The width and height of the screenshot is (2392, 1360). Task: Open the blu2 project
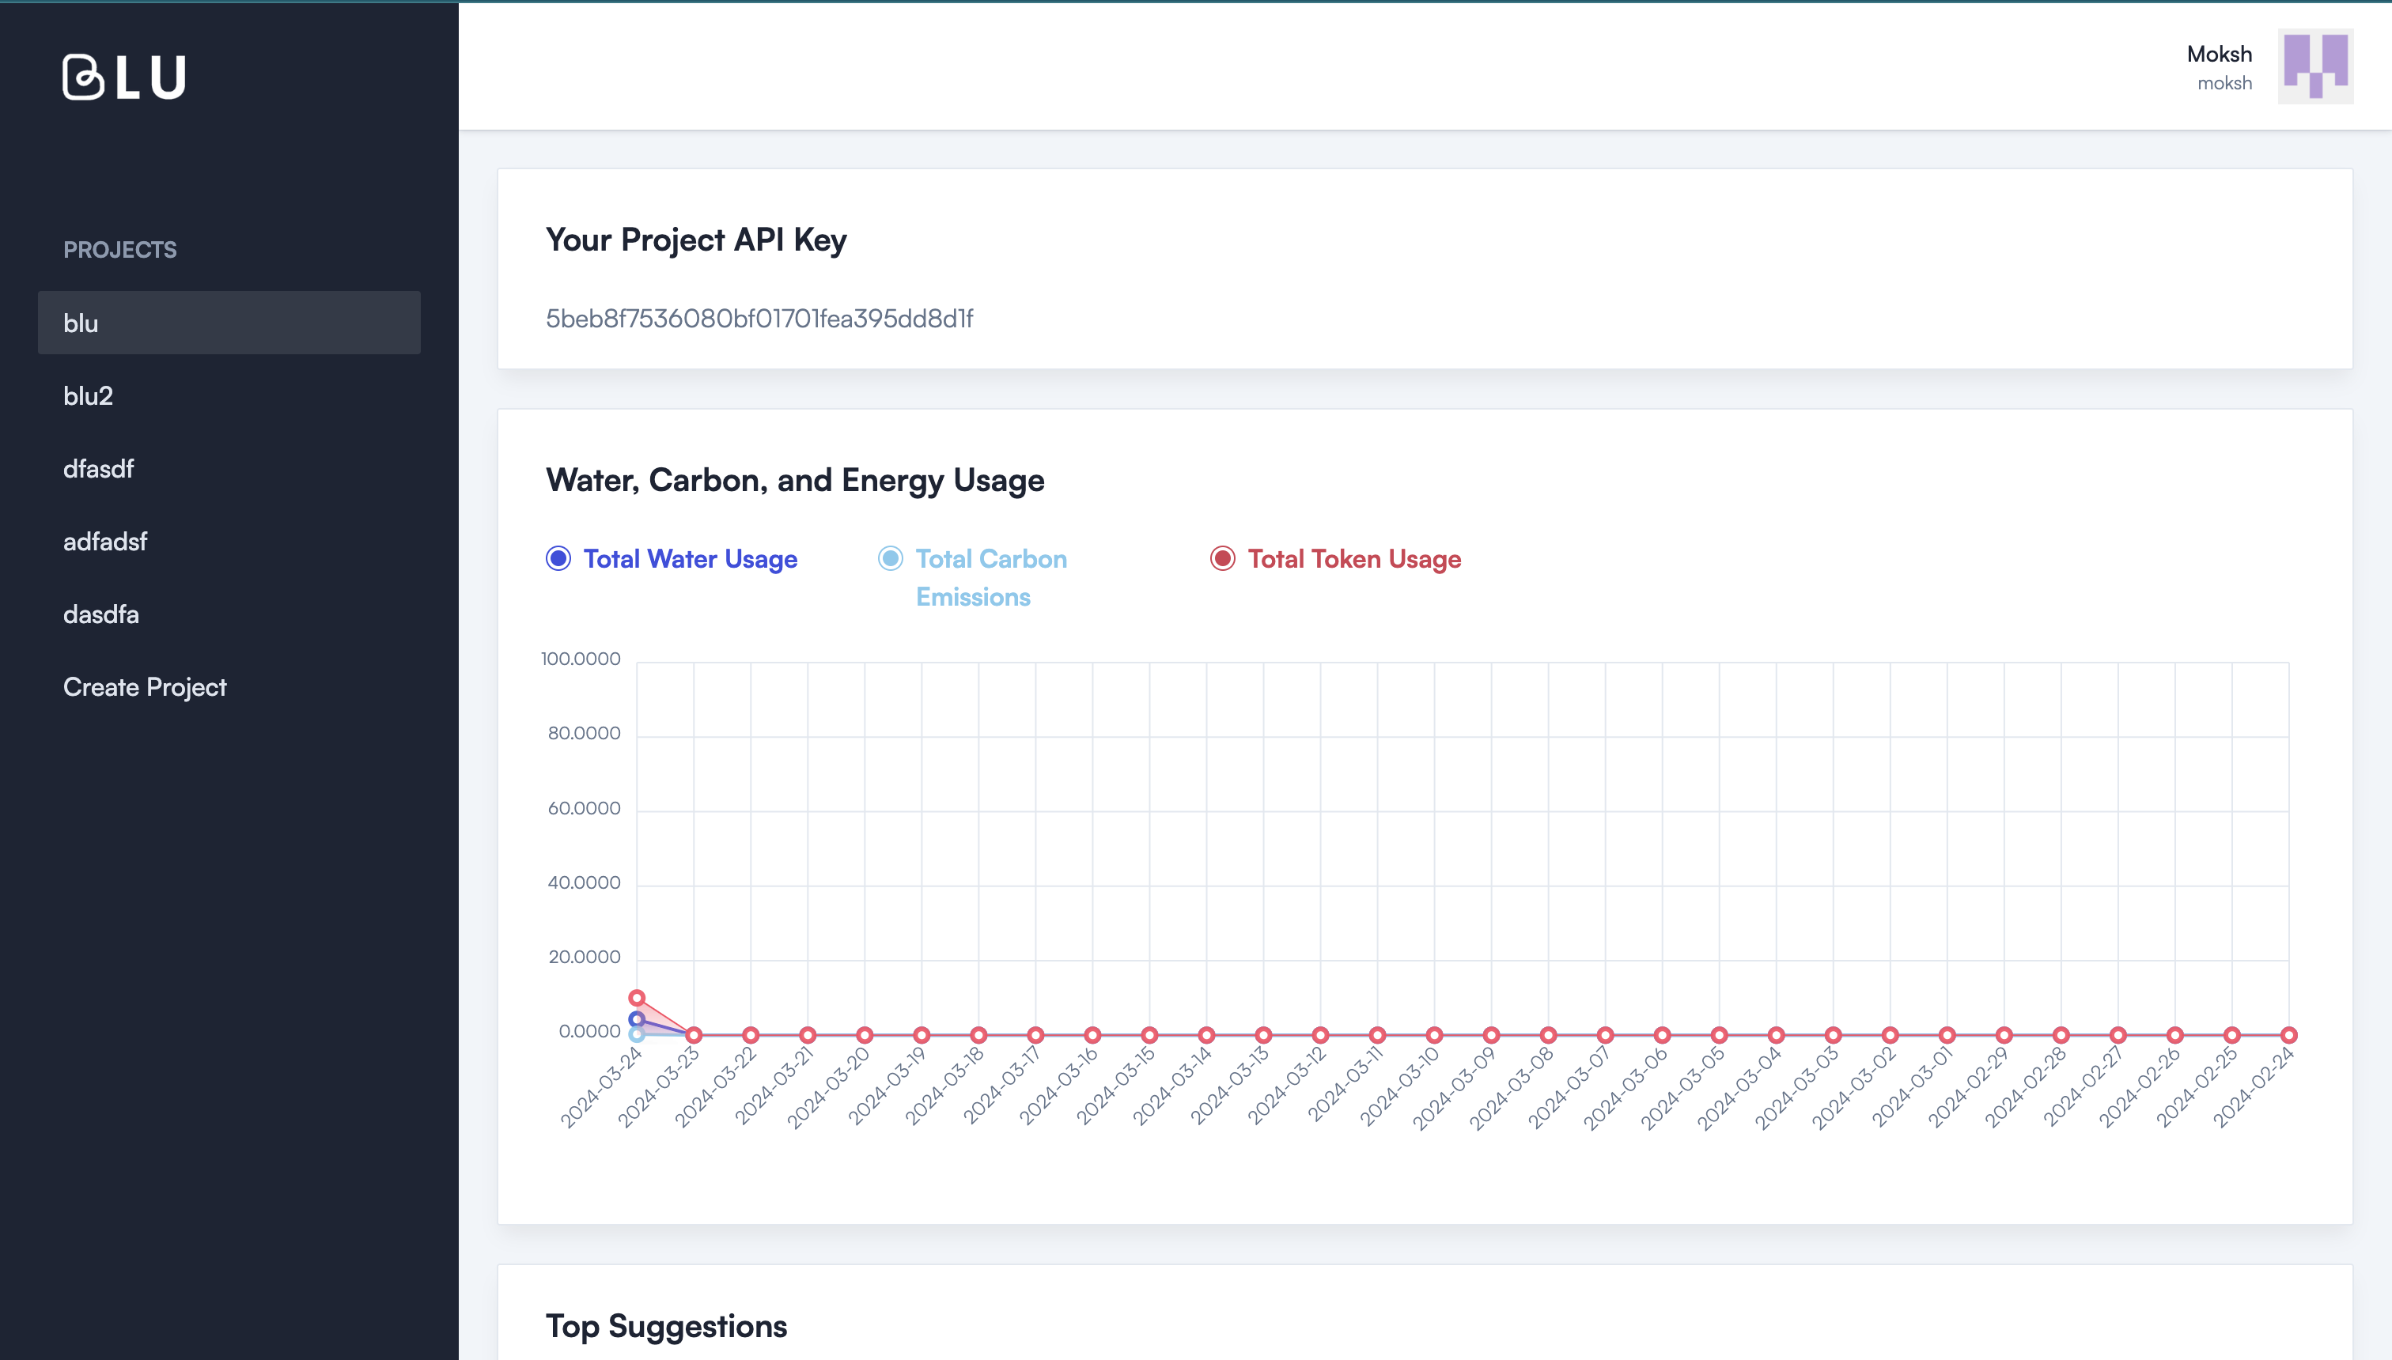pos(88,396)
